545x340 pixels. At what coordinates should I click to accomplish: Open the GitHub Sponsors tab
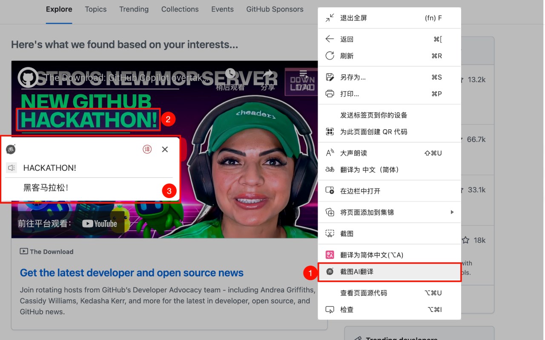tap(275, 9)
